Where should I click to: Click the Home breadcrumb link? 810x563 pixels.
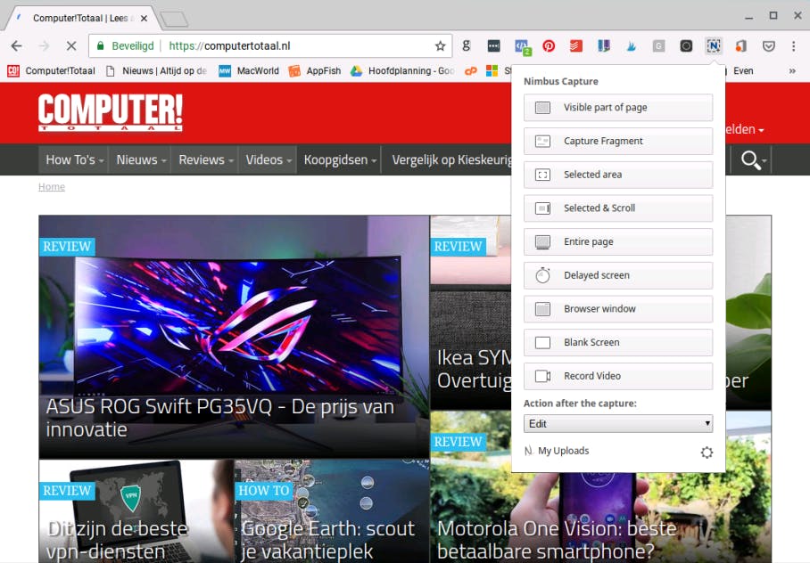(x=52, y=187)
